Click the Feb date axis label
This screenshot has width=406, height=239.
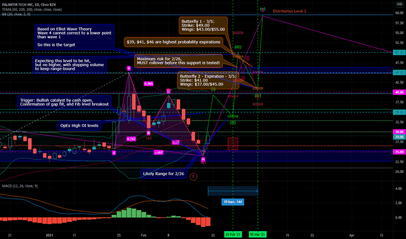point(143,236)
